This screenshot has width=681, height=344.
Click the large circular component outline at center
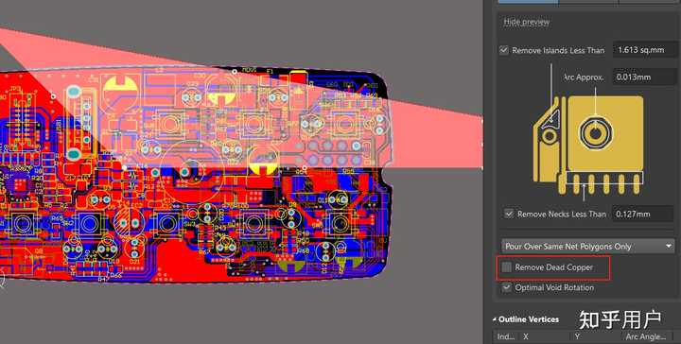click(191, 172)
